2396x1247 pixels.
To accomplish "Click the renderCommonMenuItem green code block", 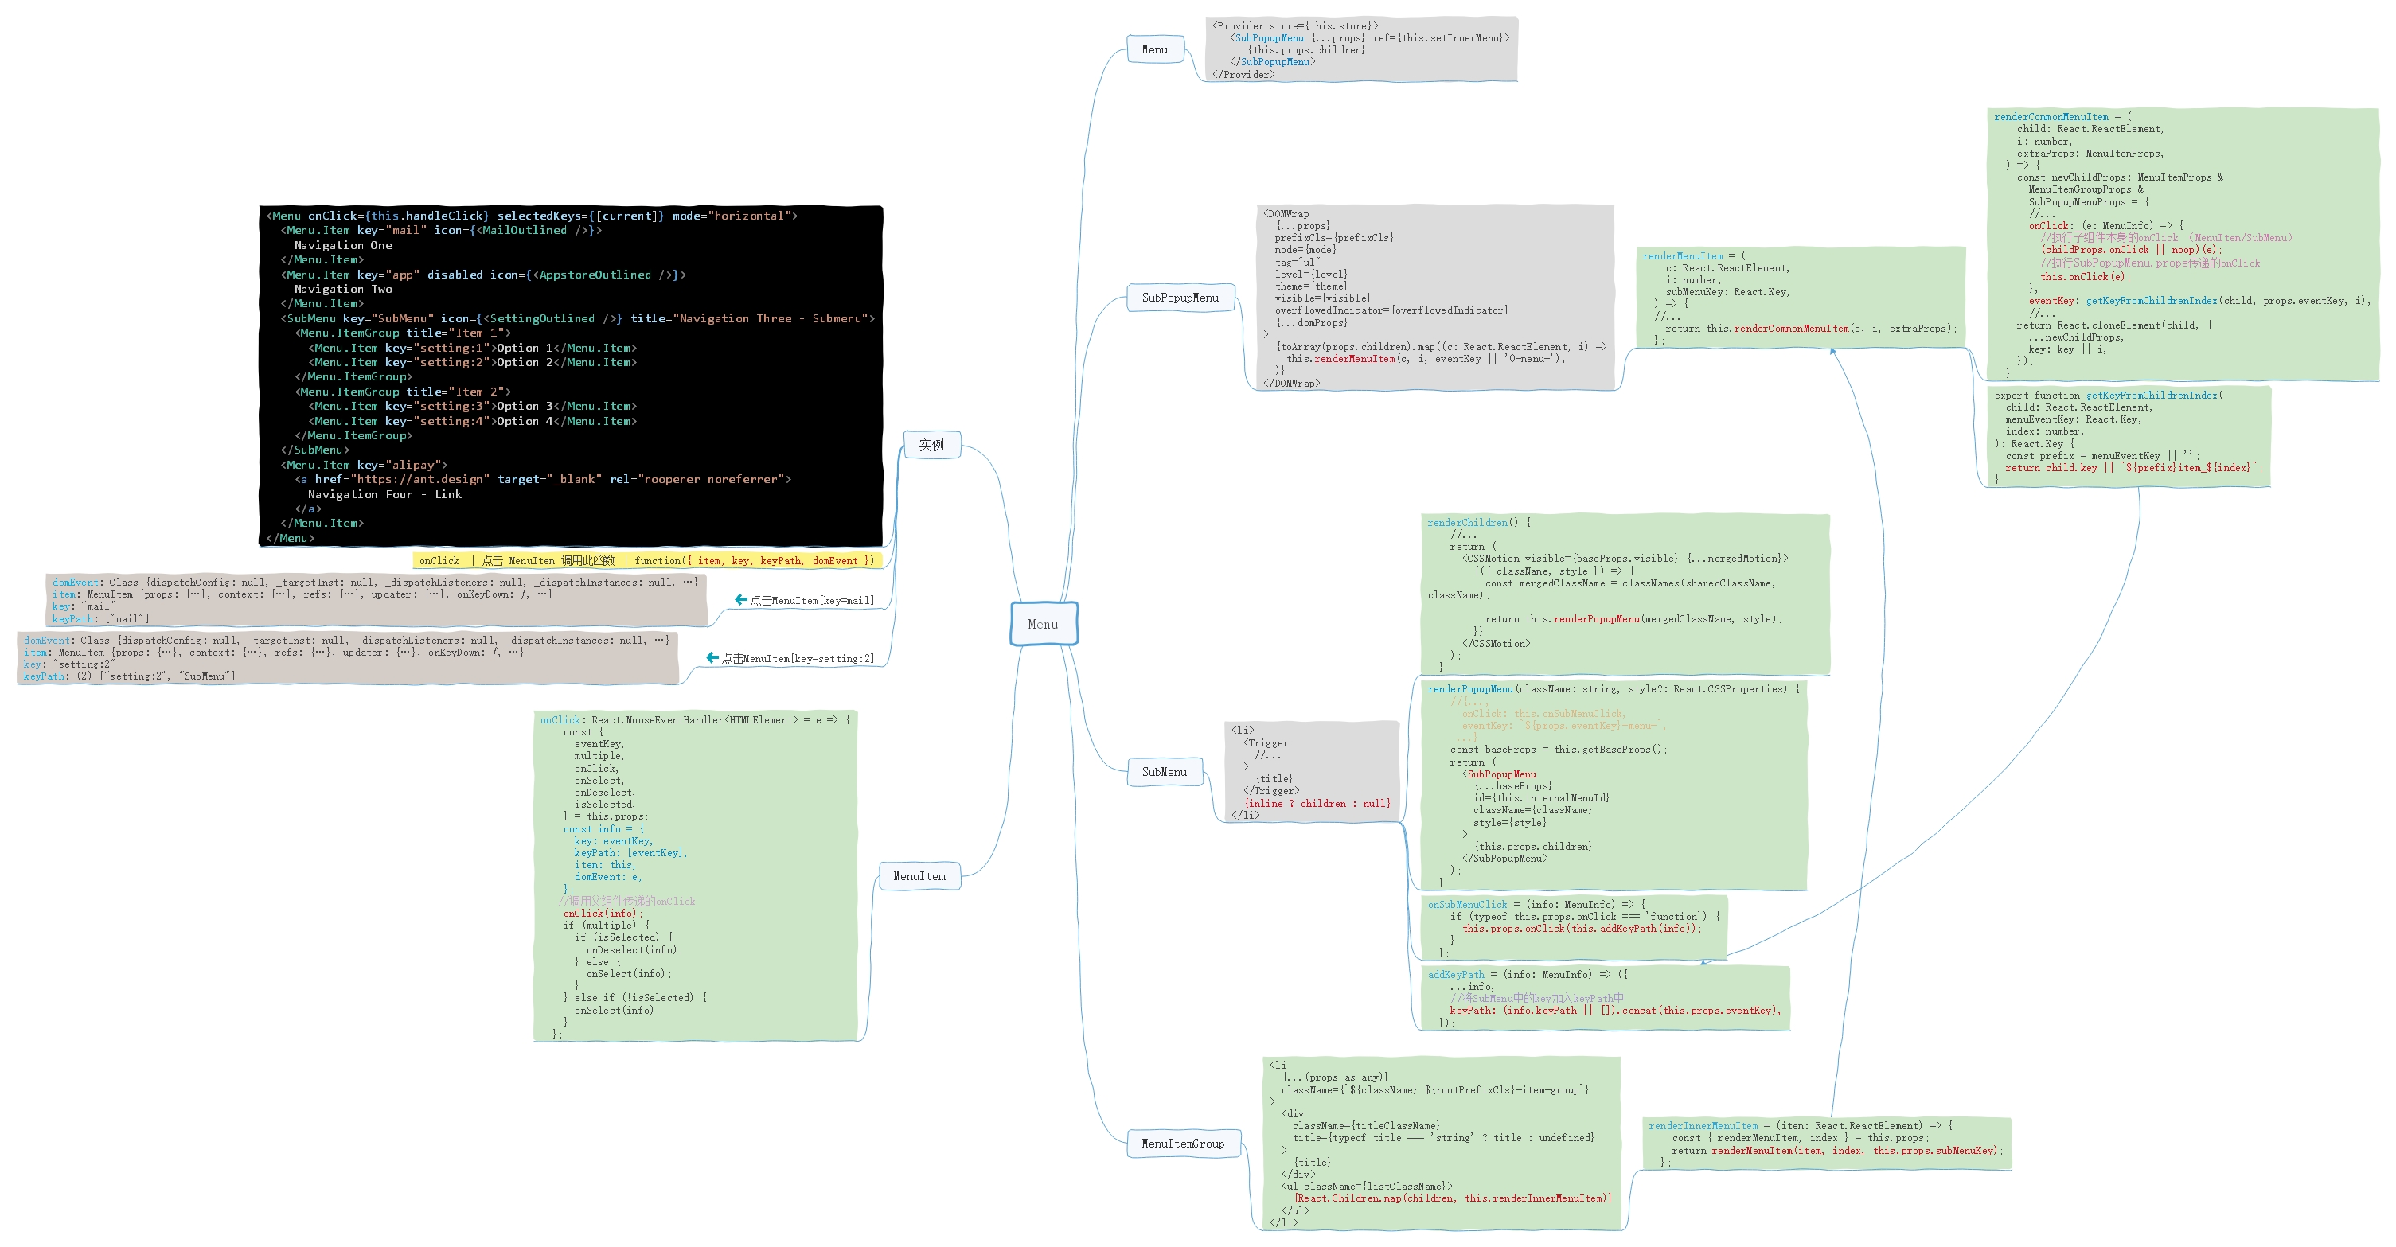I will pyautogui.click(x=2181, y=244).
